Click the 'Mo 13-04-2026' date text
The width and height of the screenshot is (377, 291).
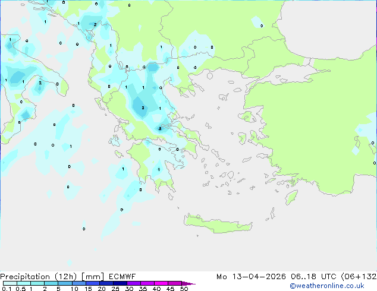251,277
